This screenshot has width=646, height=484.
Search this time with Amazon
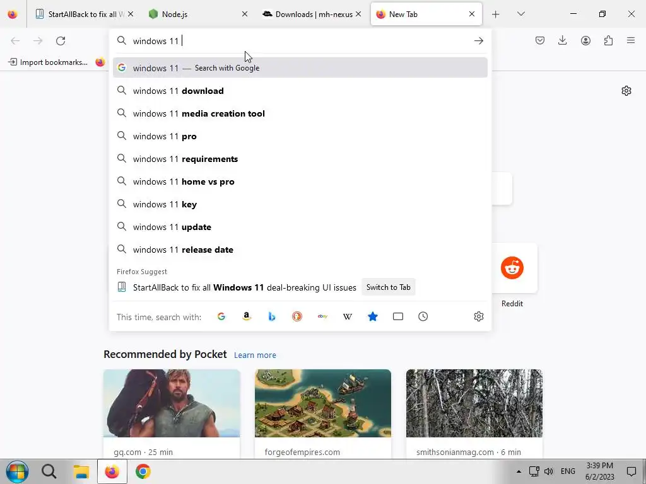tap(247, 316)
